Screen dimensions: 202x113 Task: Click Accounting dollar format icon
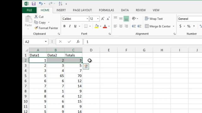180,26
